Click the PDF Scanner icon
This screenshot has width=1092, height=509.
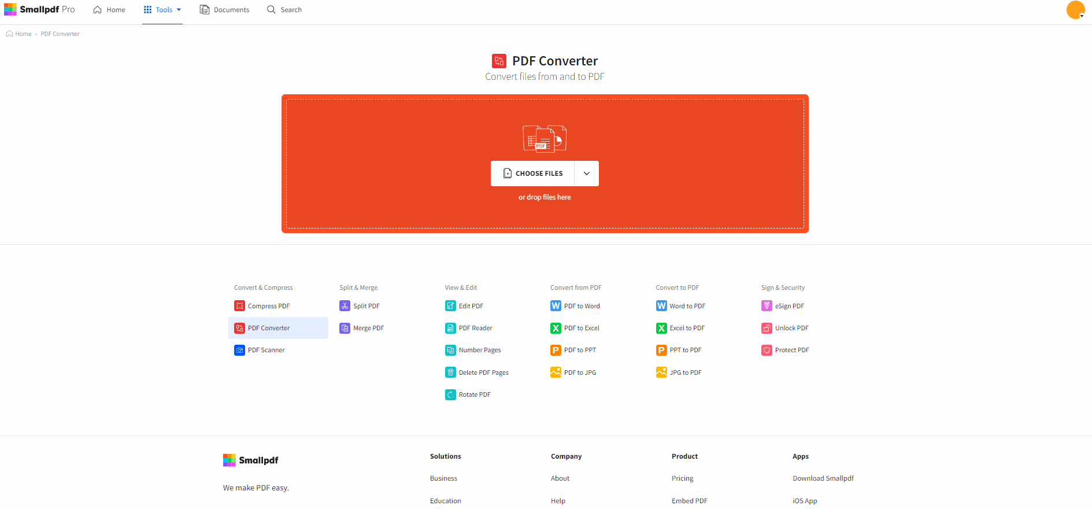[239, 350]
